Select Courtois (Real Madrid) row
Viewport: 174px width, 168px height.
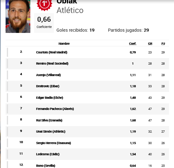pos(87,52)
